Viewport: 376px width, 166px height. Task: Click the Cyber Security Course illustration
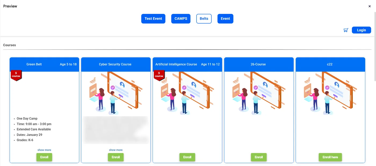116,93
